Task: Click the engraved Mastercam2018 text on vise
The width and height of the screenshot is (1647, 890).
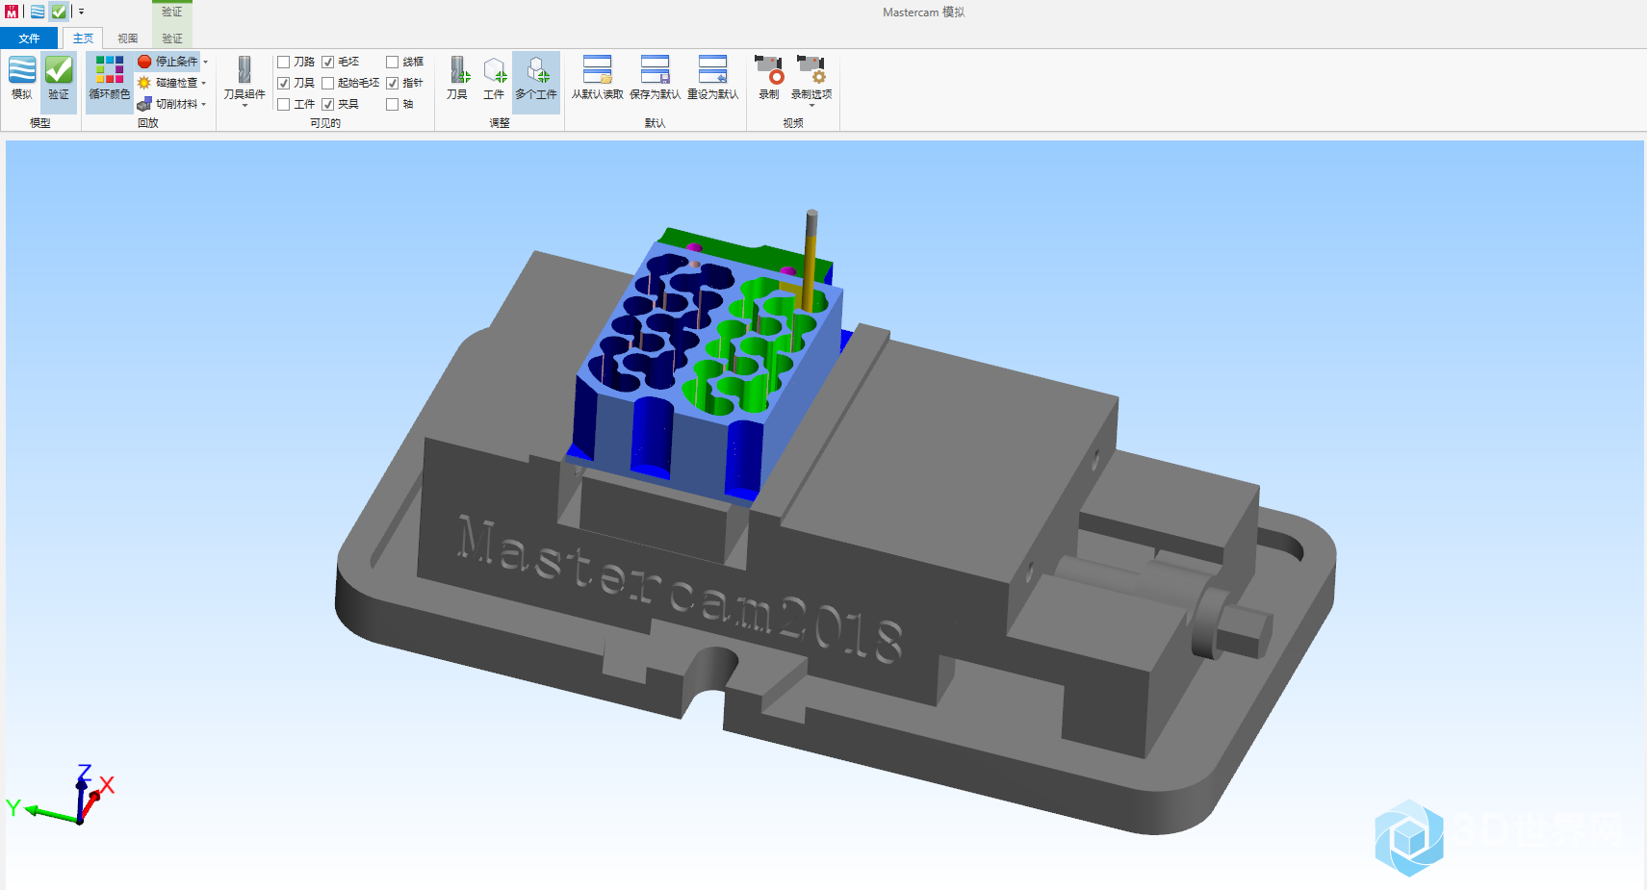Action: [680, 589]
